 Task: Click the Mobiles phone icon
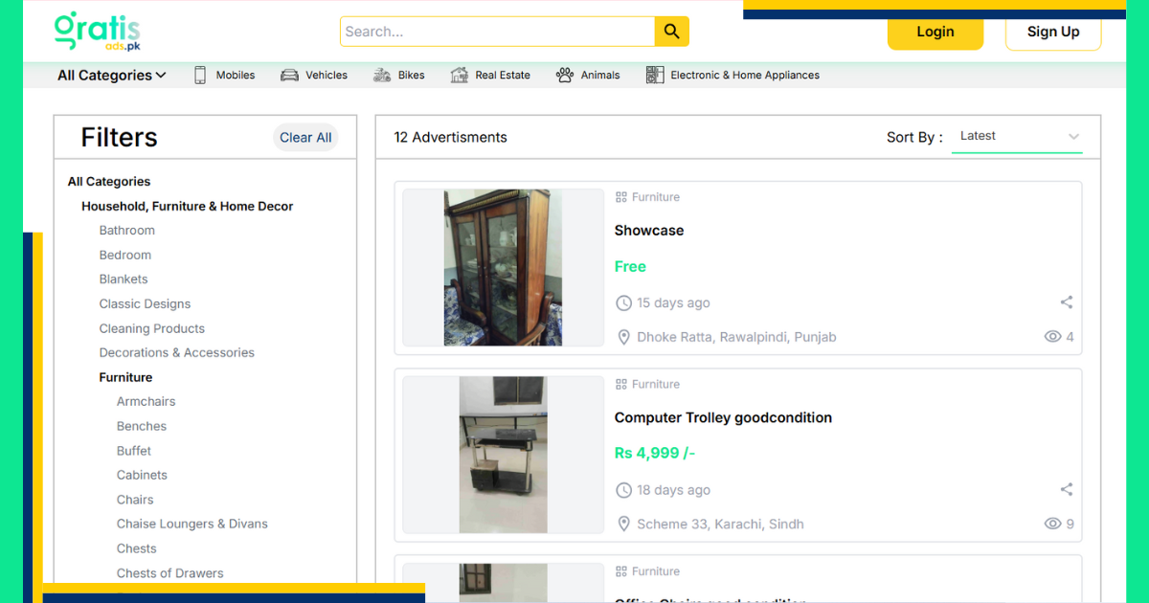(200, 75)
